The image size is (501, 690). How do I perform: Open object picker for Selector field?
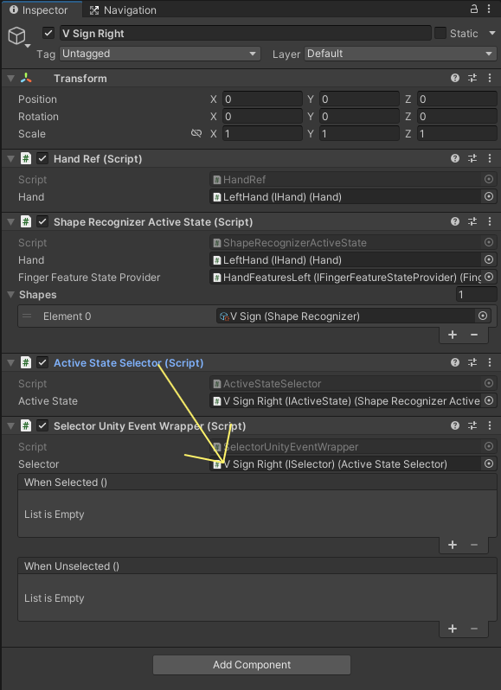coord(489,463)
